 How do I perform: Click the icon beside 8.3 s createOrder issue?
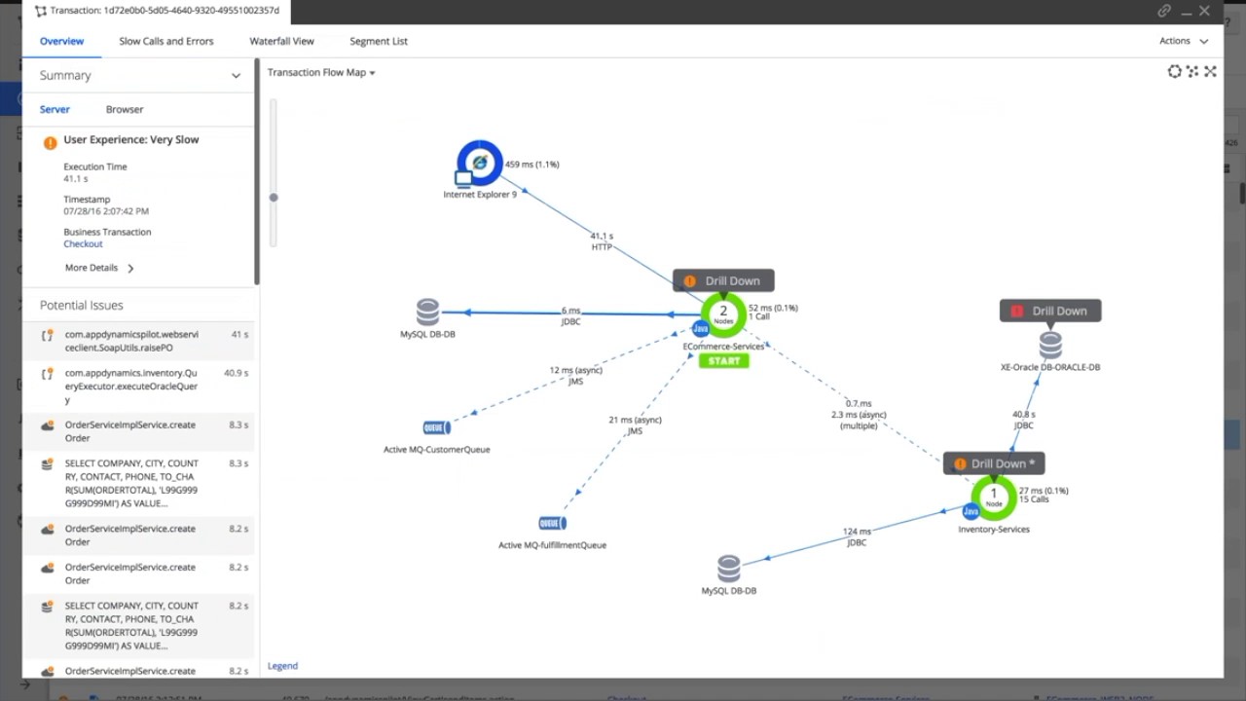click(47, 425)
